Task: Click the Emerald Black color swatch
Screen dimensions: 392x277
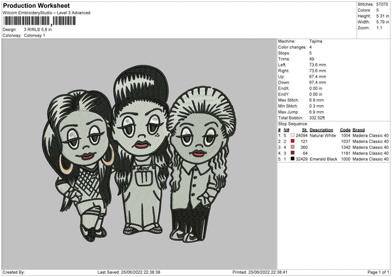Action: 293,159
